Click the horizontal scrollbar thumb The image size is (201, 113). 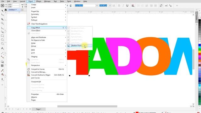pyautogui.click(x=87, y=106)
